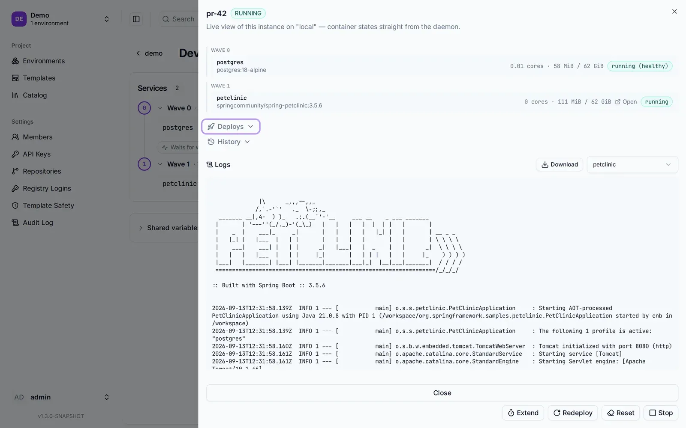The image size is (686, 428).
Task: Click the API Keys key icon
Action: [x=15, y=154]
